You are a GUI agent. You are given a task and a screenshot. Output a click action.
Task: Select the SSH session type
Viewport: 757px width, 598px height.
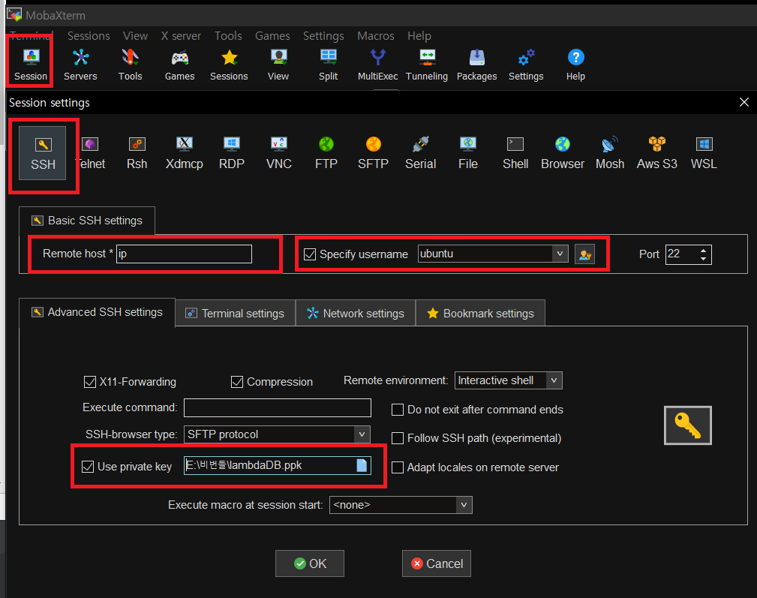tap(43, 153)
